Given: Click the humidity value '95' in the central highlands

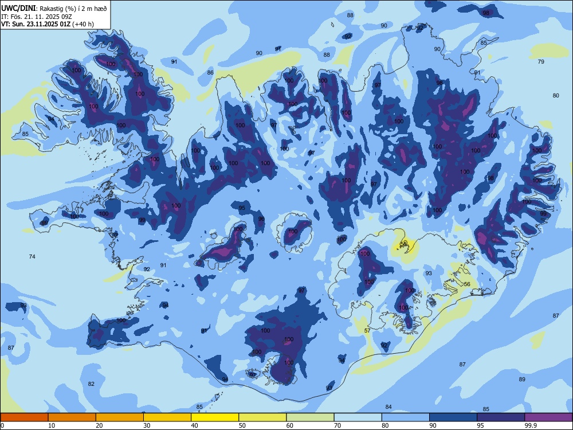Looking at the screenshot, I should [242, 208].
